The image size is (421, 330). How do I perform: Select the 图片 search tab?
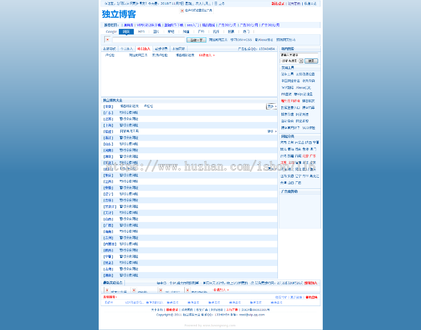click(x=156, y=32)
